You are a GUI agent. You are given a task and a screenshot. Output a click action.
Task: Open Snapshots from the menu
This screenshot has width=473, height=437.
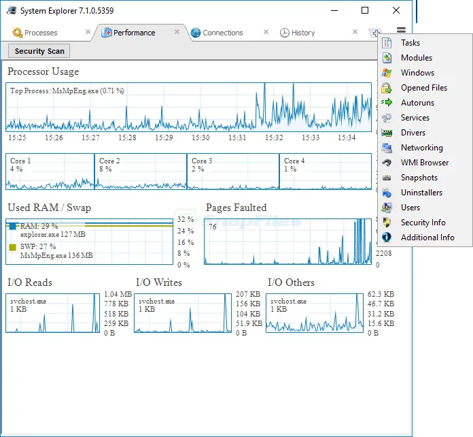pyautogui.click(x=425, y=178)
